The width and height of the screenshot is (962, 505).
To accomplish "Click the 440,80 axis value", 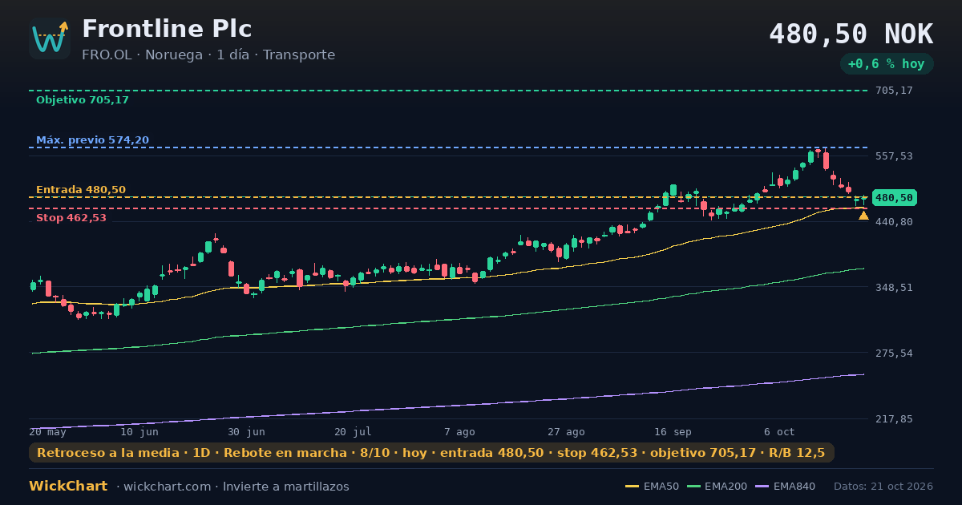I will pyautogui.click(x=894, y=221).
